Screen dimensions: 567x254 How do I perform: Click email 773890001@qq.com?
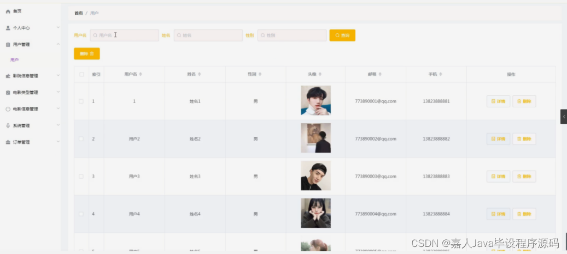376,101
